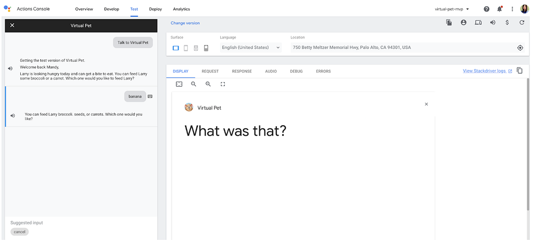
Task: Play audio for the welcome back message
Action: tap(10, 69)
